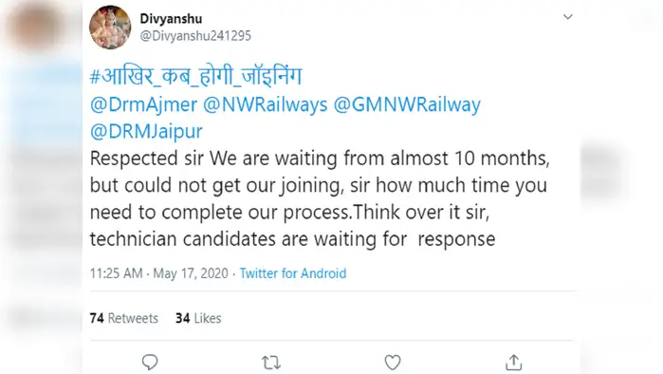View the 74 Retweets list

point(124,318)
